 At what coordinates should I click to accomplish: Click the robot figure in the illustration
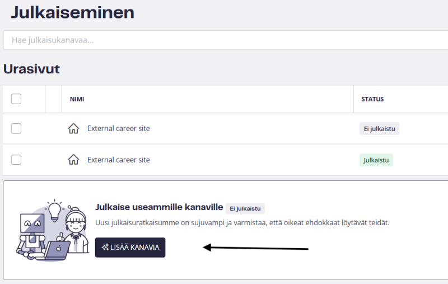(x=31, y=232)
